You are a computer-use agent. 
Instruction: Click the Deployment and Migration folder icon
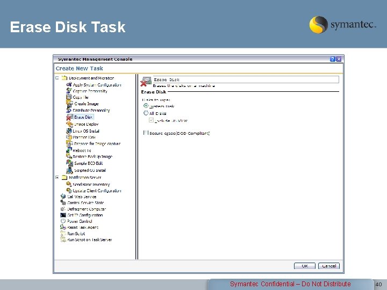64,78
